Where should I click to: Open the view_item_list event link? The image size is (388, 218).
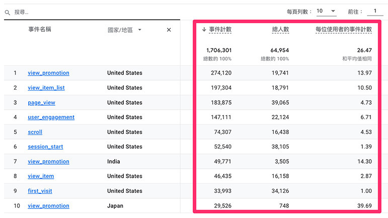pos(46,88)
